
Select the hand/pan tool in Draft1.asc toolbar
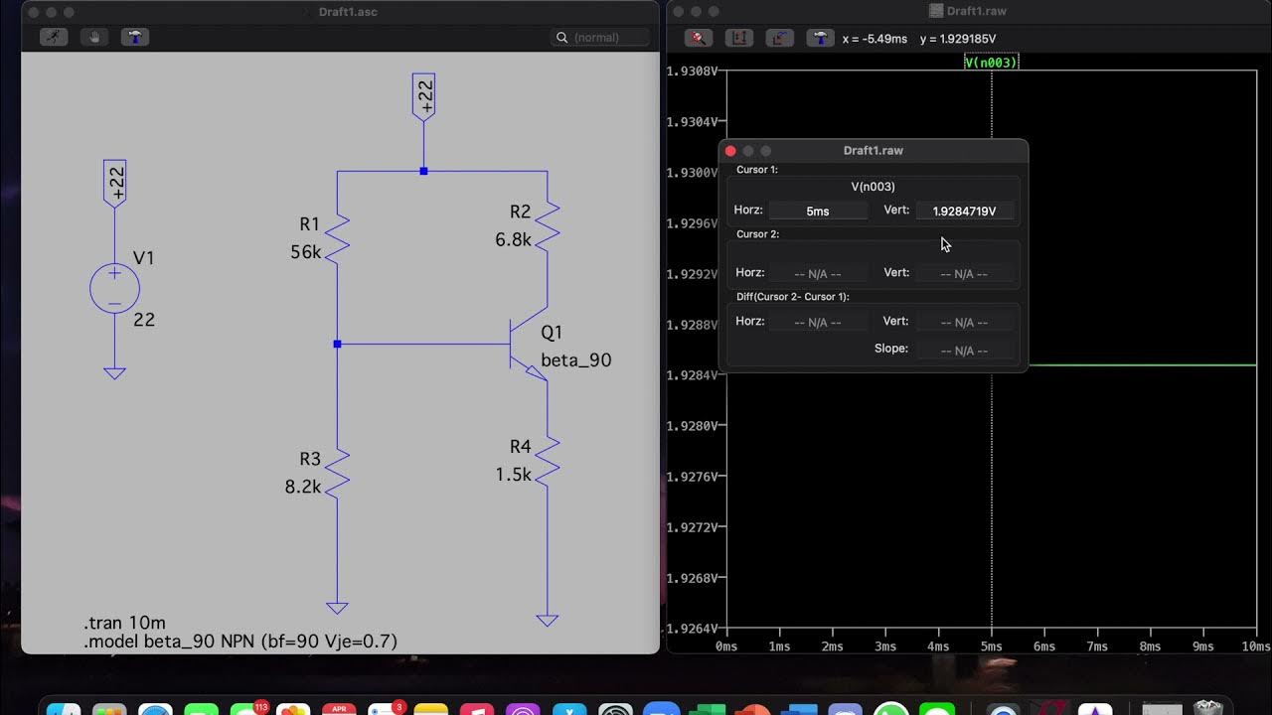(x=94, y=37)
